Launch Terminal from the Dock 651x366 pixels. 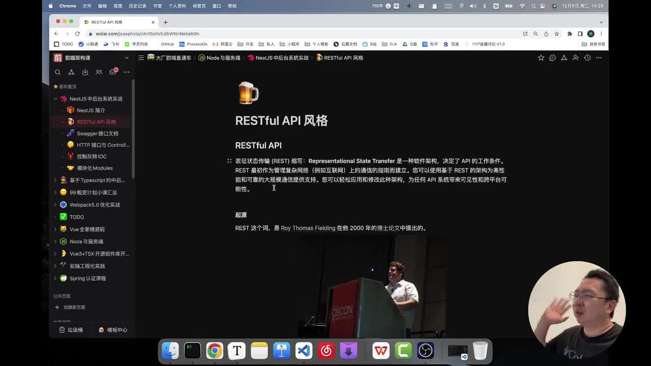(192, 351)
